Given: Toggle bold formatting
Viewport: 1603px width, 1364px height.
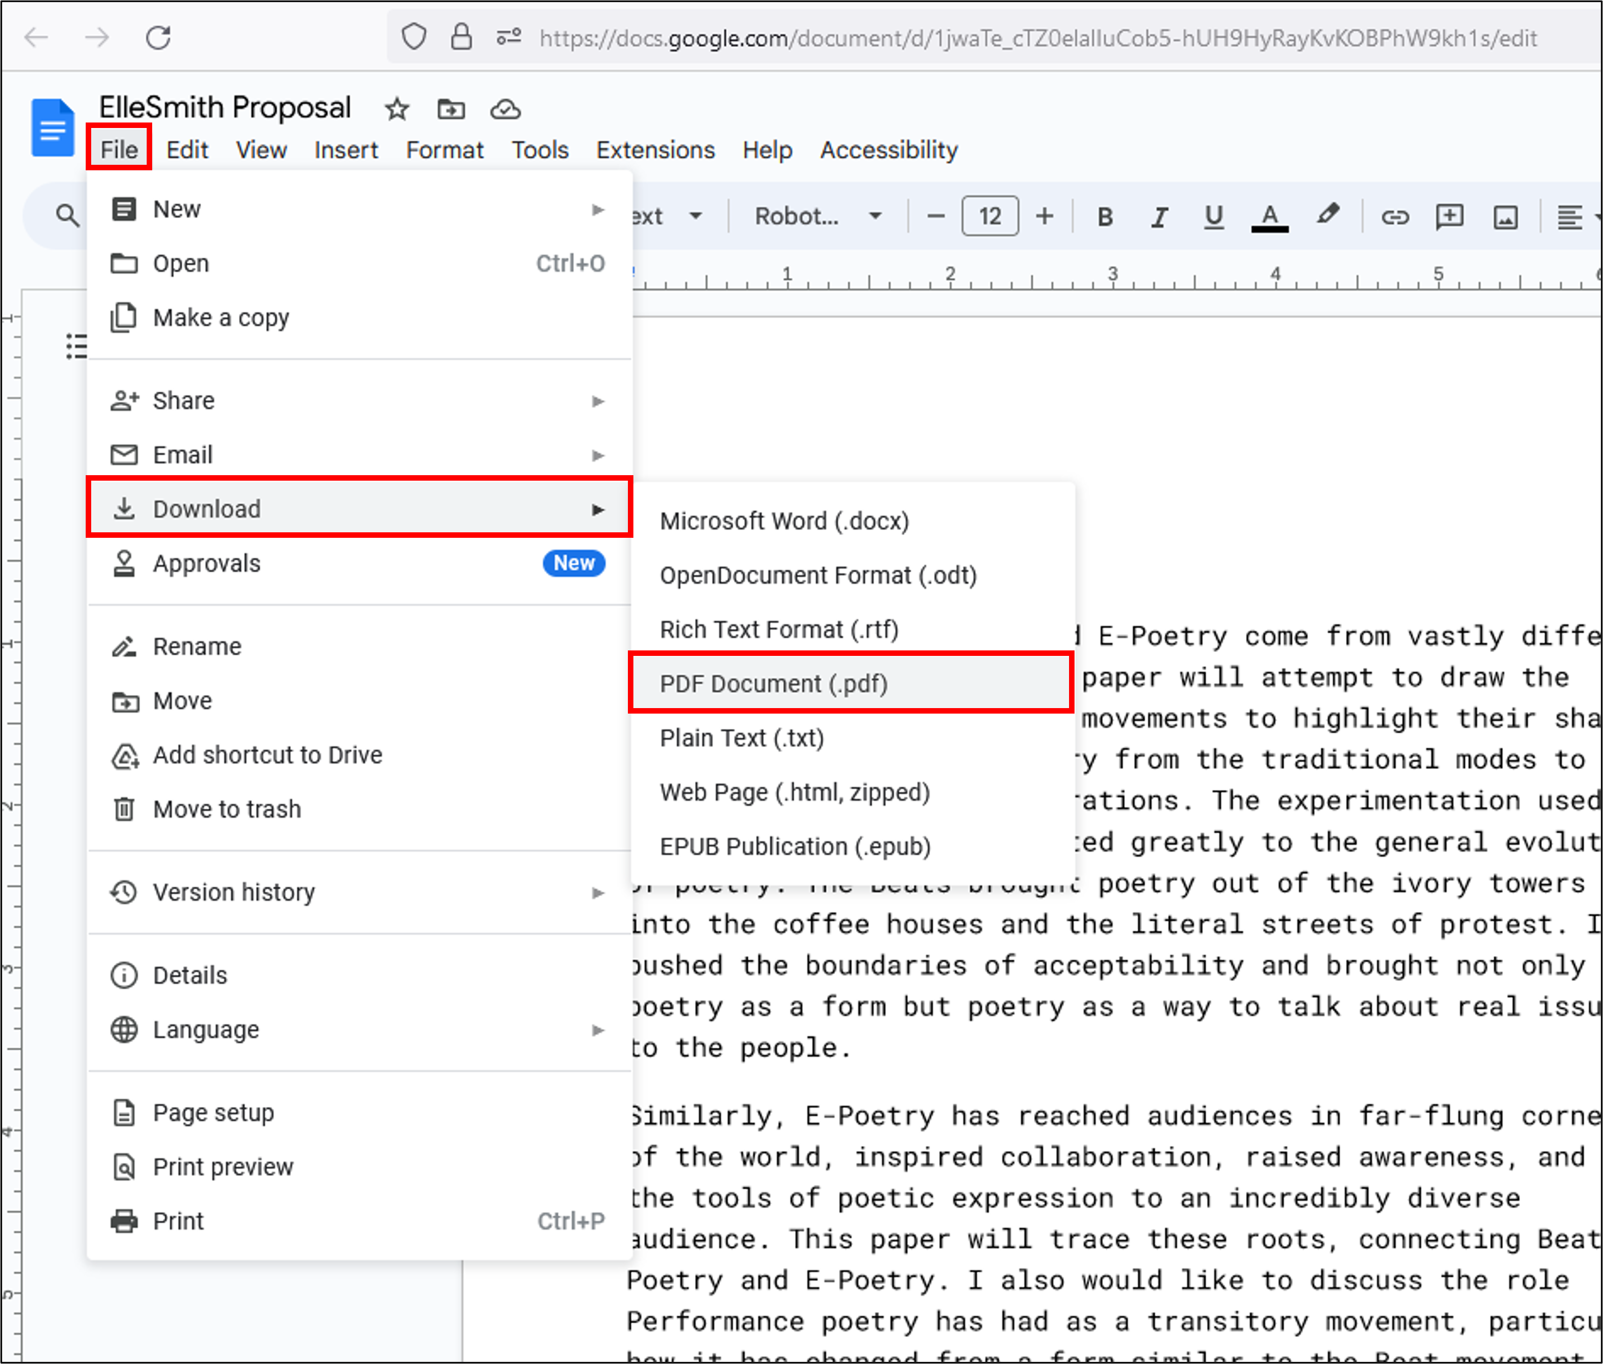Looking at the screenshot, I should tap(1105, 218).
